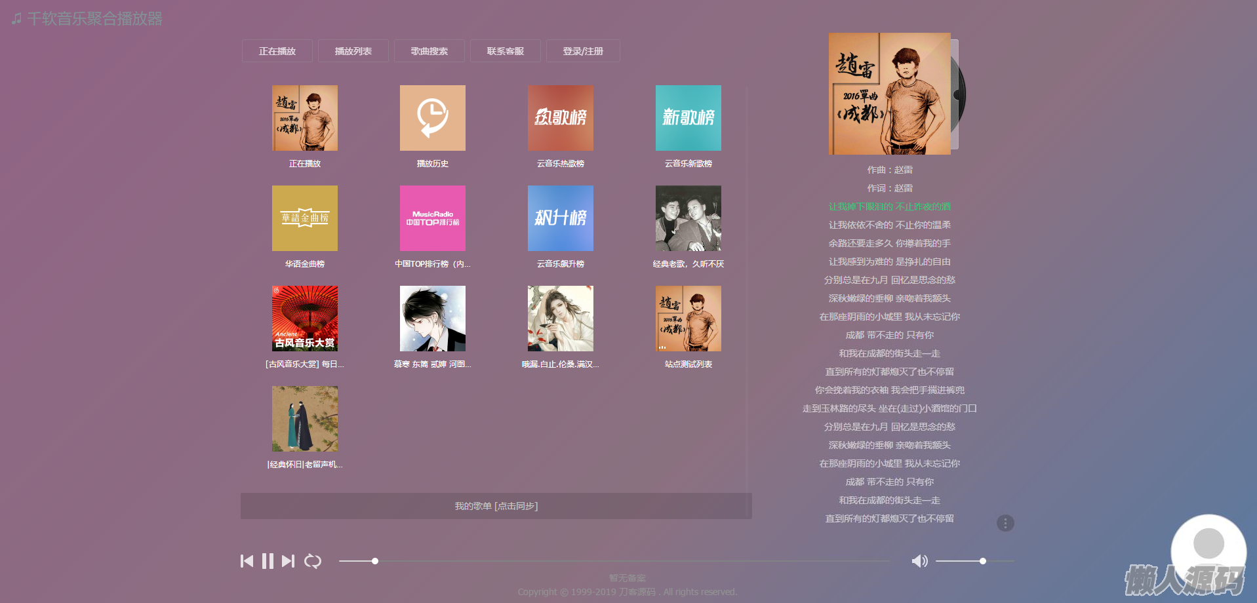The width and height of the screenshot is (1257, 603).
Task: Open the three-dot lyrics options button
Action: pyautogui.click(x=1005, y=523)
